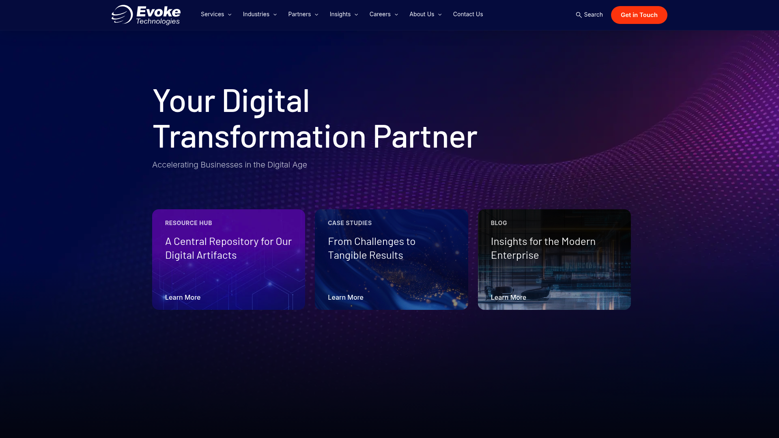Expand the Partners chevron

point(316,15)
